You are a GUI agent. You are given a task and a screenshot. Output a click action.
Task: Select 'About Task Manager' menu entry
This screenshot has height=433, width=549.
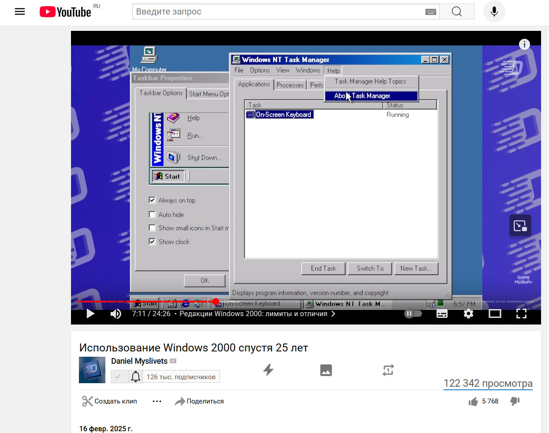click(x=371, y=96)
